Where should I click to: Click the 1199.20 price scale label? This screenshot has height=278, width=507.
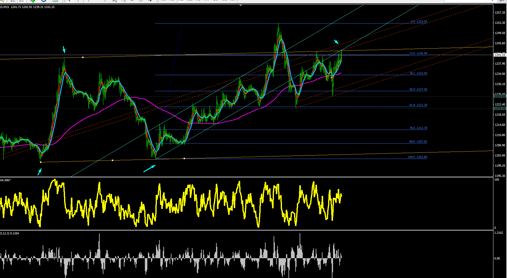pyautogui.click(x=500, y=166)
